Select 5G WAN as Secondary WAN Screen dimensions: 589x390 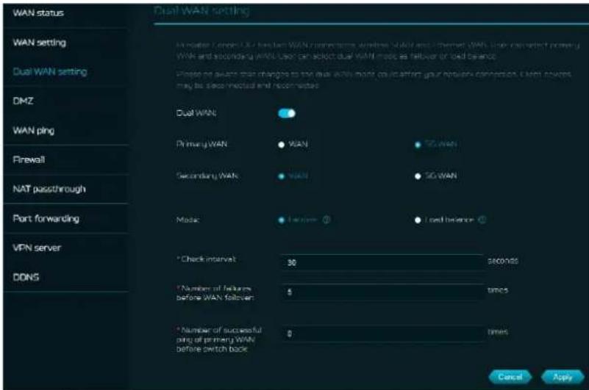(418, 176)
